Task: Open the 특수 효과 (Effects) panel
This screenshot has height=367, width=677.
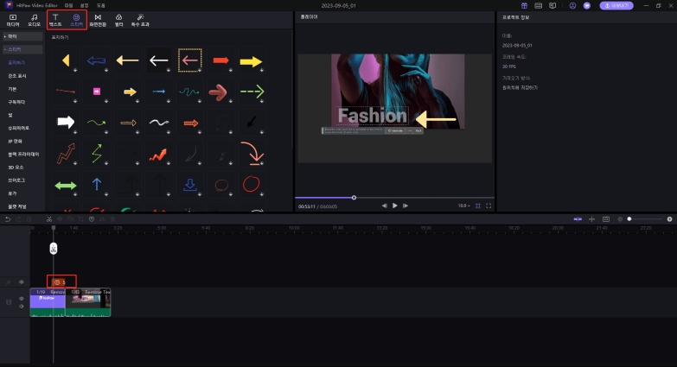Action: point(139,19)
